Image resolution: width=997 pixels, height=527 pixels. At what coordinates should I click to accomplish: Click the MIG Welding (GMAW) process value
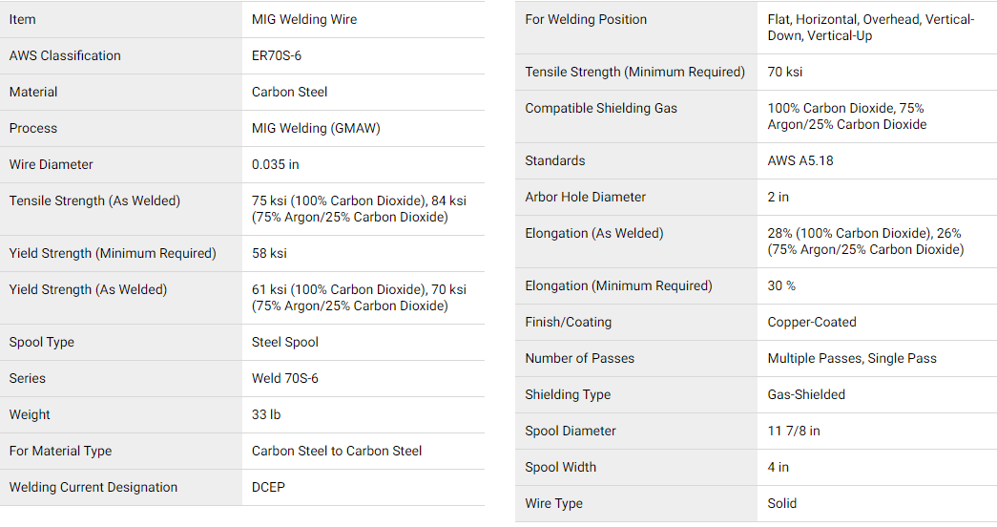[x=316, y=129]
